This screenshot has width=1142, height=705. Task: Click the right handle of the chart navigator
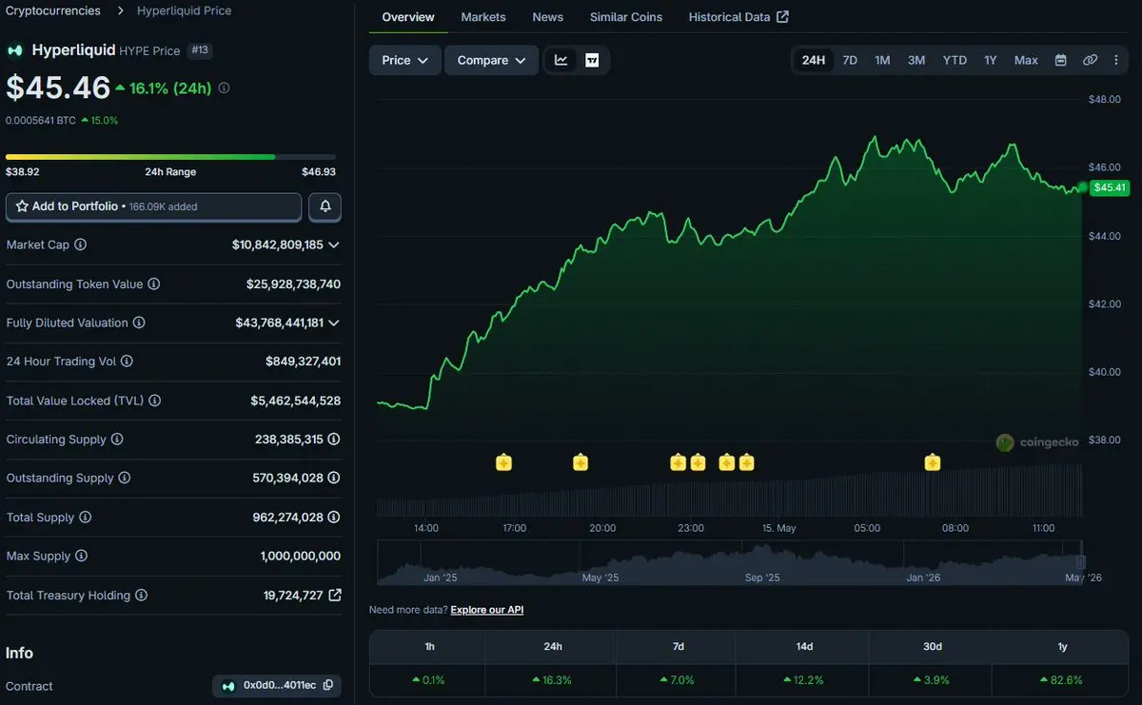tap(1080, 562)
